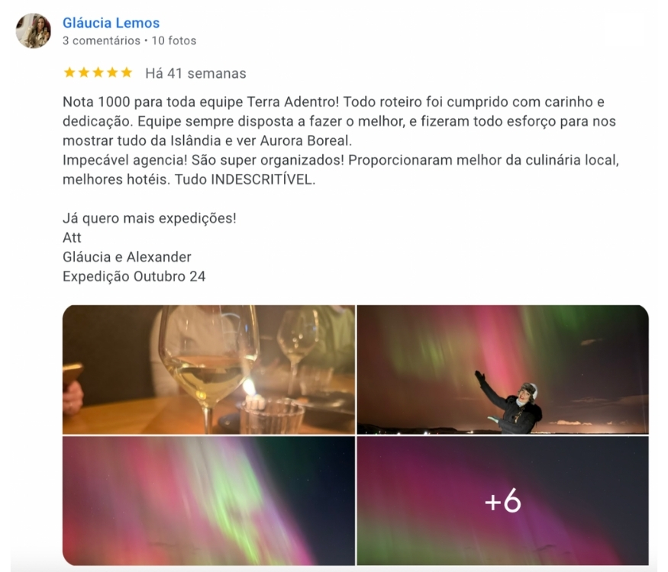Click the Gláucia e Alexander signature line
668x572 pixels.
[x=127, y=257]
